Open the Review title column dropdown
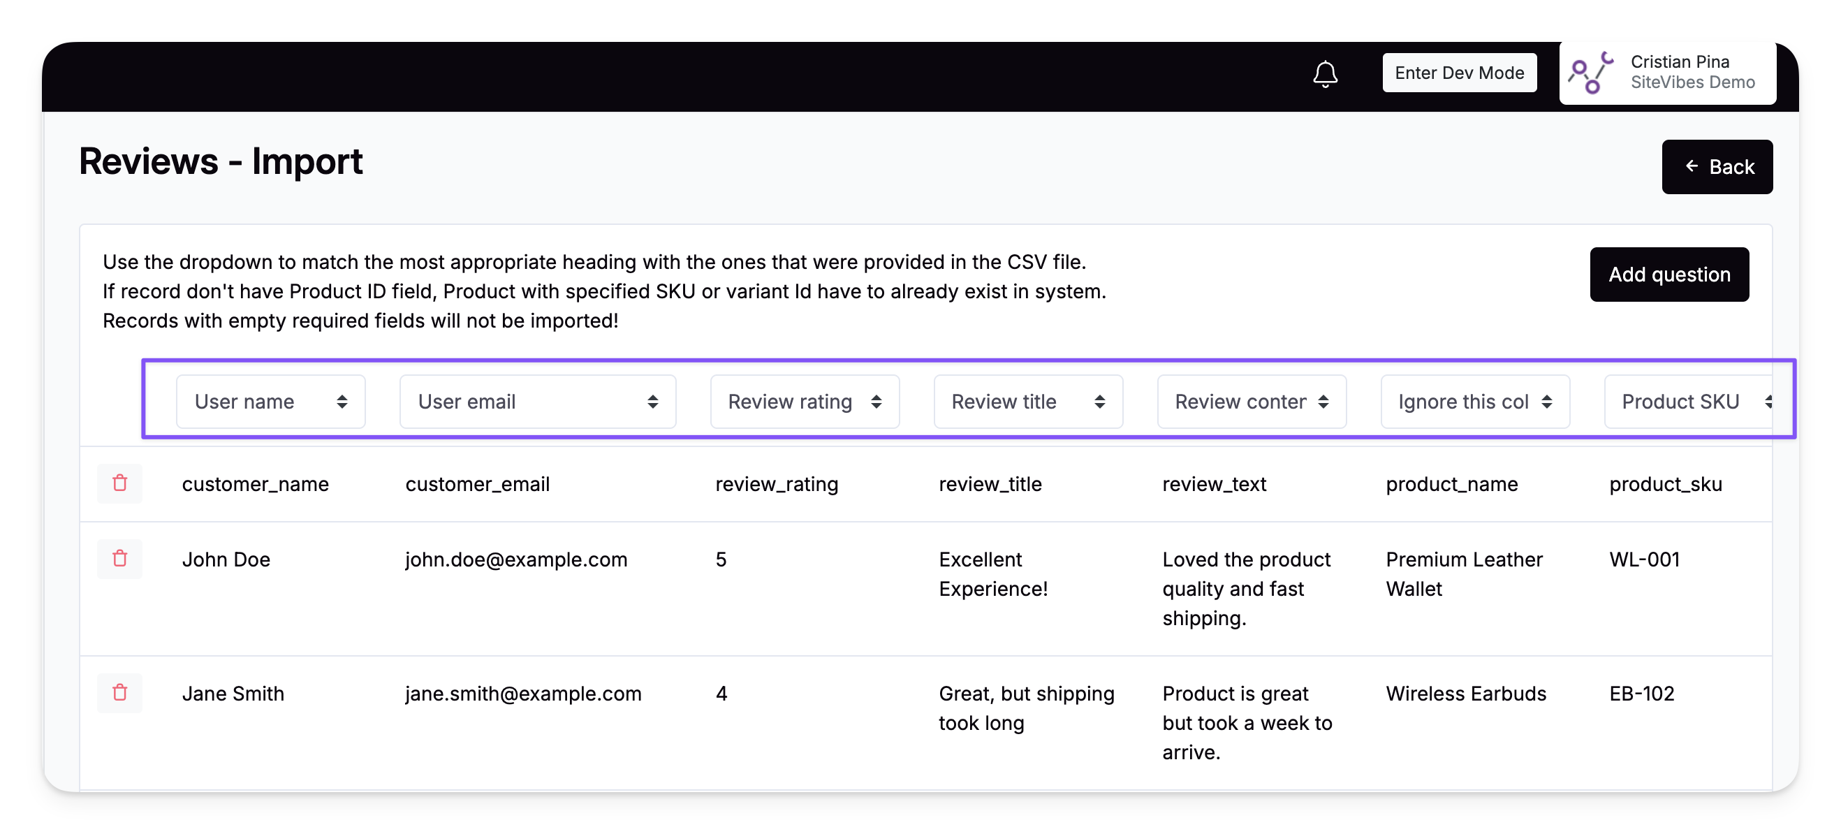 1027,402
